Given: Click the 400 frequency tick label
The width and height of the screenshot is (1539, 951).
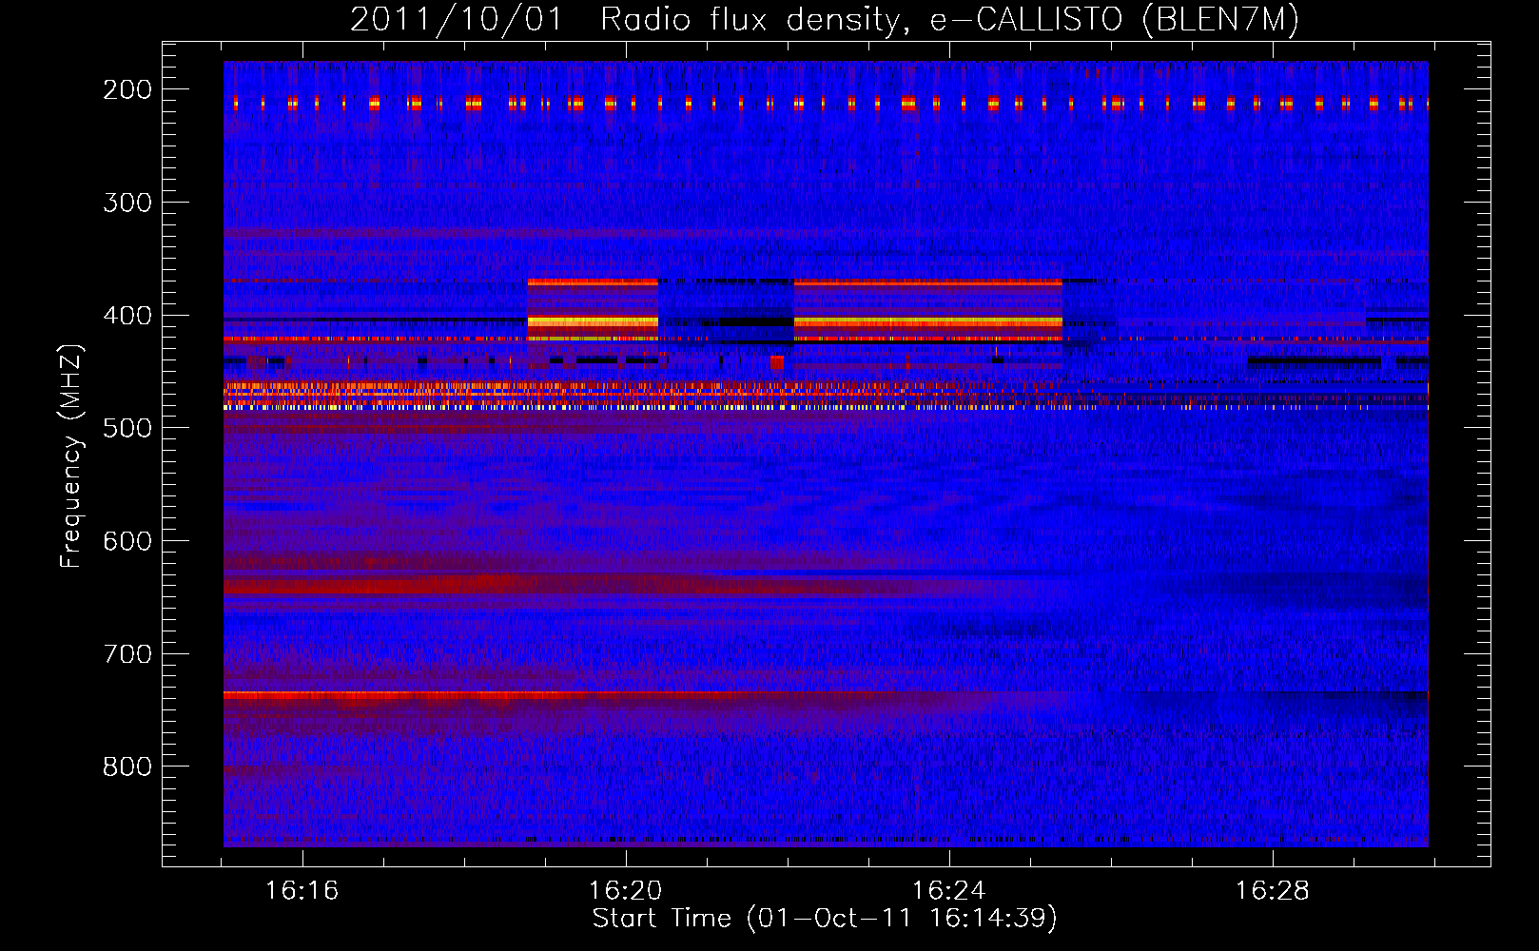Looking at the screenshot, I should pos(127,316).
